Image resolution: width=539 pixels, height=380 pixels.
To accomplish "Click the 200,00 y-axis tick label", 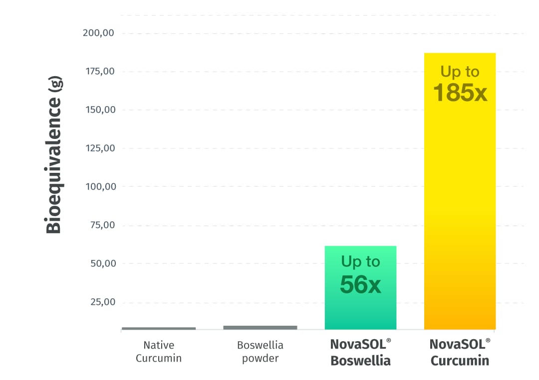I will click(x=98, y=33).
